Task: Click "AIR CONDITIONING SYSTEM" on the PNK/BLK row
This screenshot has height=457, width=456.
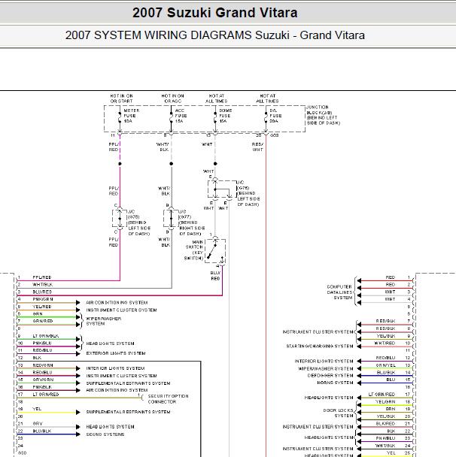Action: point(117,390)
